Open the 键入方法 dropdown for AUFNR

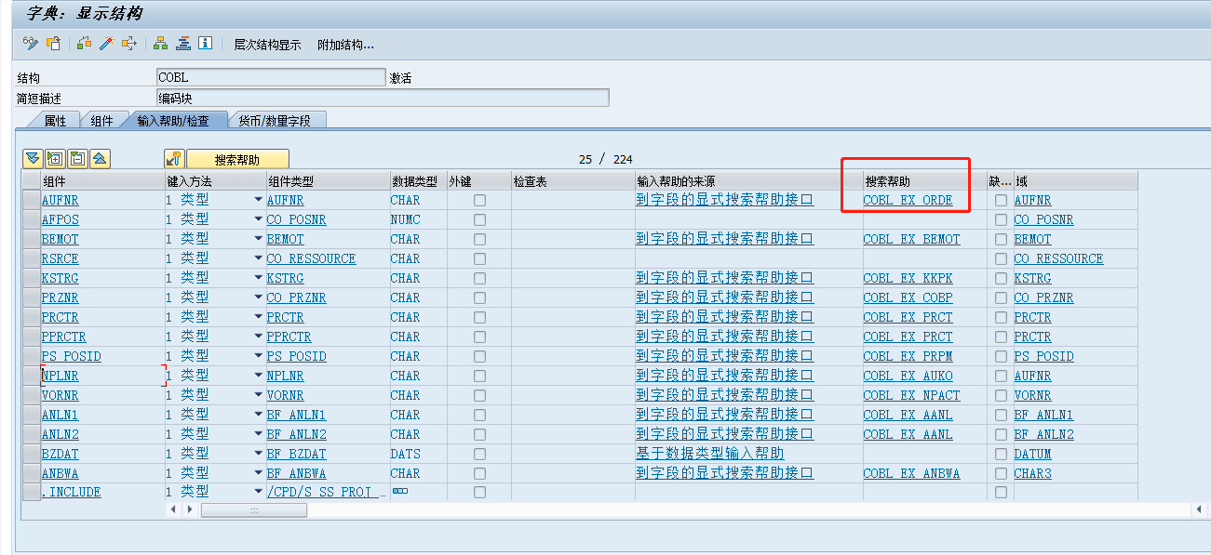tap(260, 199)
